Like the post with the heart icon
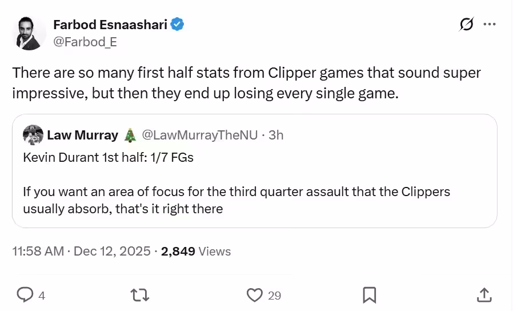 (254, 294)
